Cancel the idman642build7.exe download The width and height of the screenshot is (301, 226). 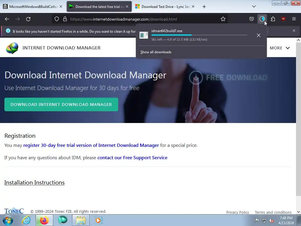tap(259, 35)
